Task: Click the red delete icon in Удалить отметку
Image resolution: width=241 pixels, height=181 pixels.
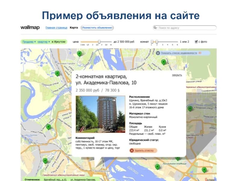Action: coord(132,150)
